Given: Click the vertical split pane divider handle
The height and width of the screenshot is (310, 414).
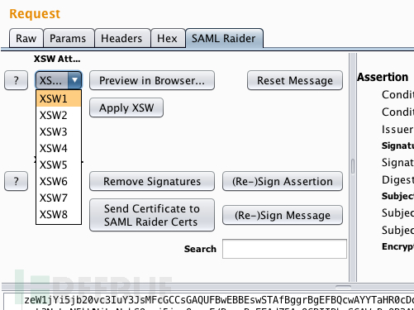Looking at the screenshot, I should (x=353, y=166).
